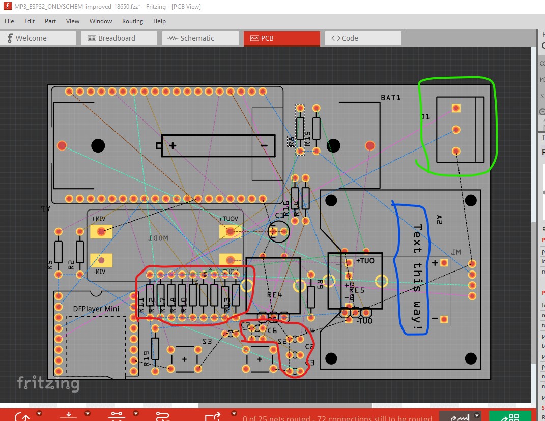Select the MOD1 -VIN pad
Screen dimensions: 545x421
tap(101, 260)
